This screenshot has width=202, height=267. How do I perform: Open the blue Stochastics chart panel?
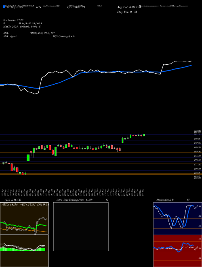click(x=177, y=218)
